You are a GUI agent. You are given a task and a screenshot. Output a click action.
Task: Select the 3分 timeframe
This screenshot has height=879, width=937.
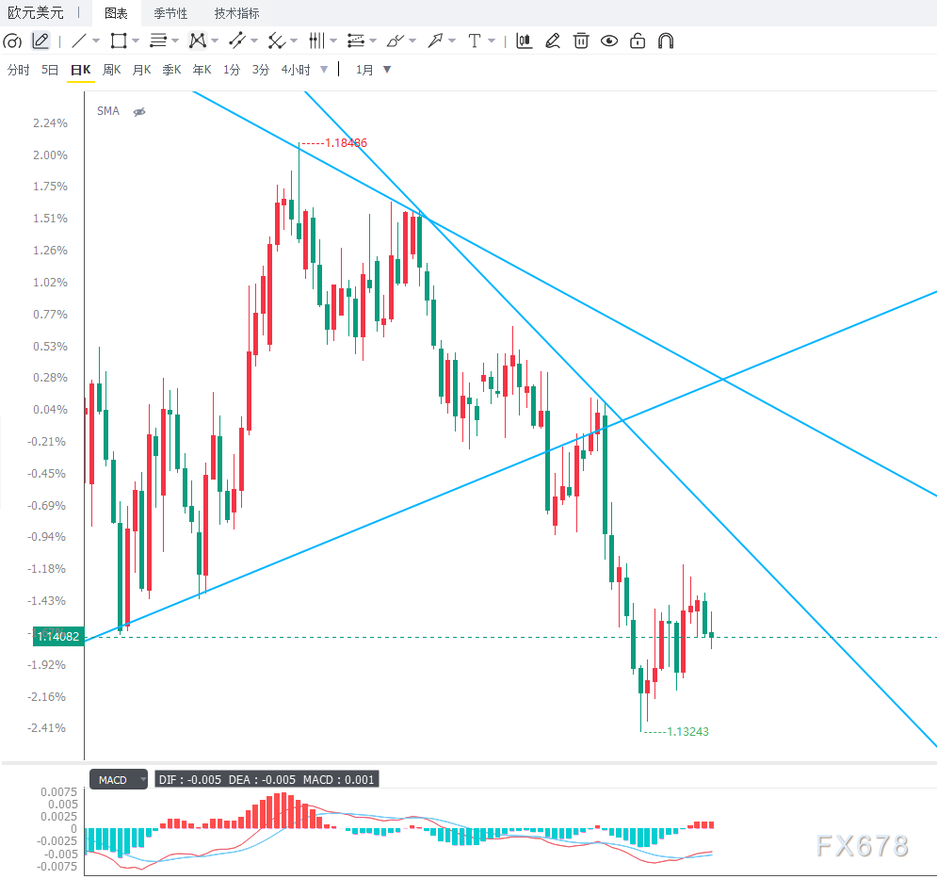coord(261,70)
